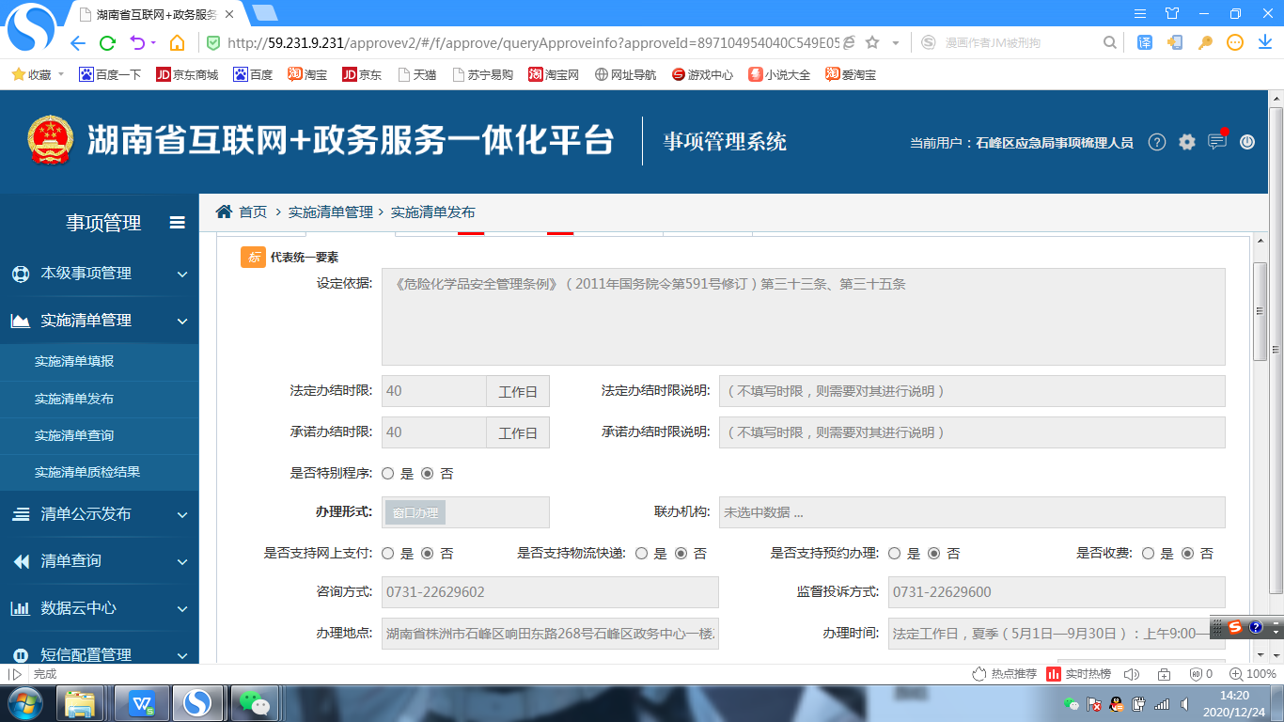Viewport: 1284px width, 722px height.
Task: Click the 咨询方式 phone number field
Action: 549,592
